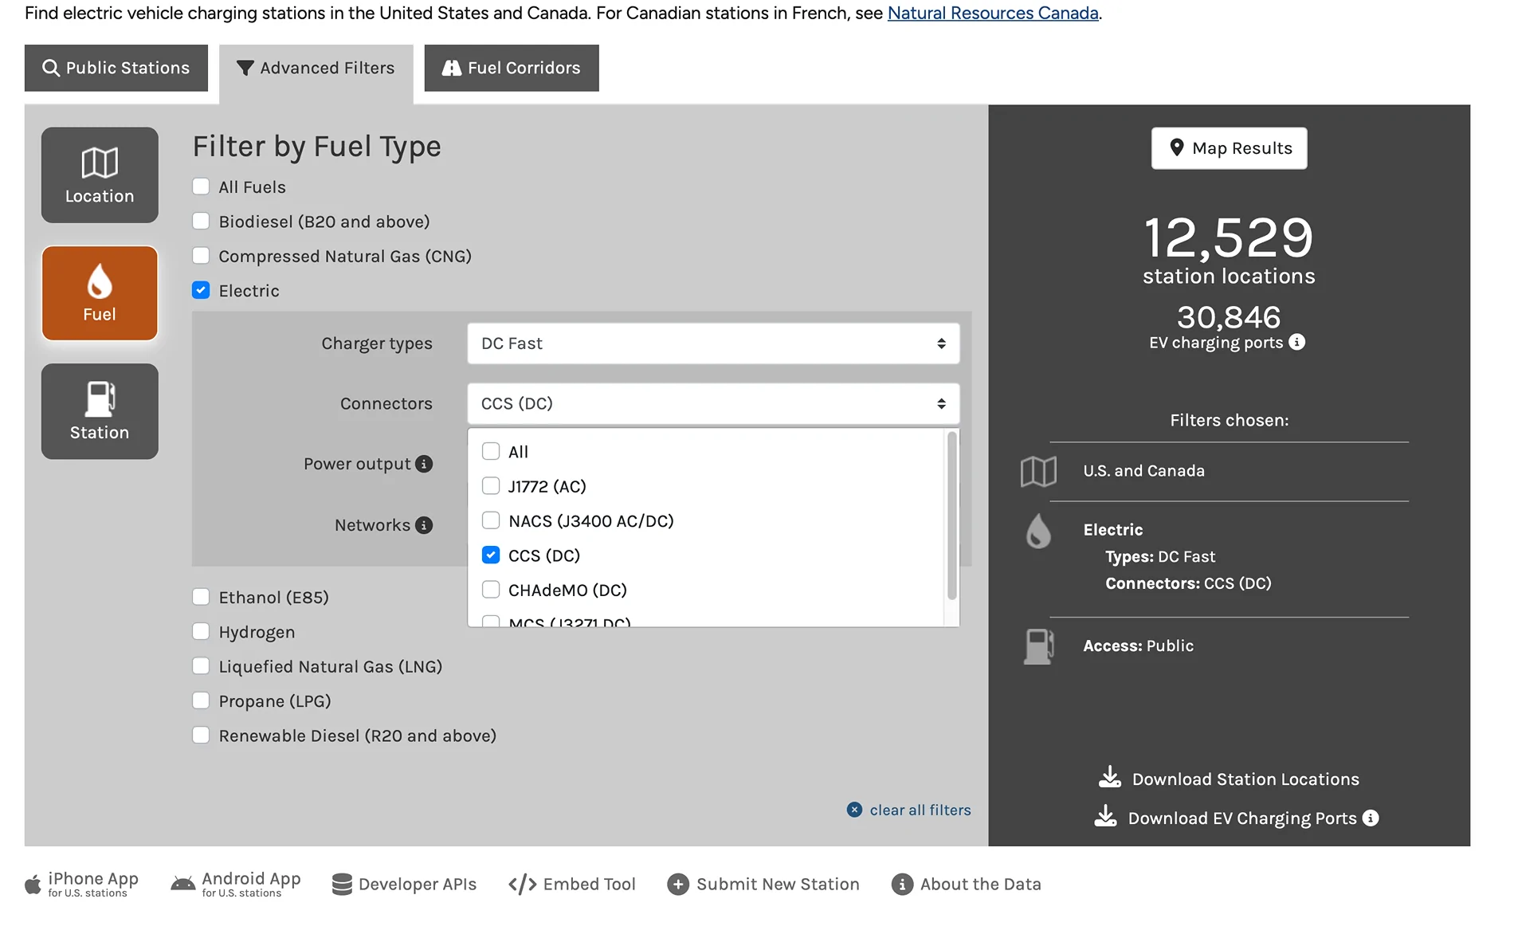
Task: Check the Ethanol (E85) checkbox
Action: [x=201, y=597]
